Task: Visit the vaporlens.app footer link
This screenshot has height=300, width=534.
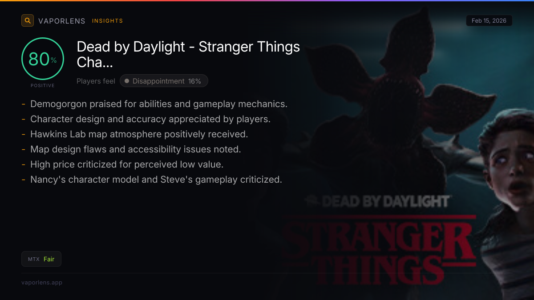Action: pos(42,283)
